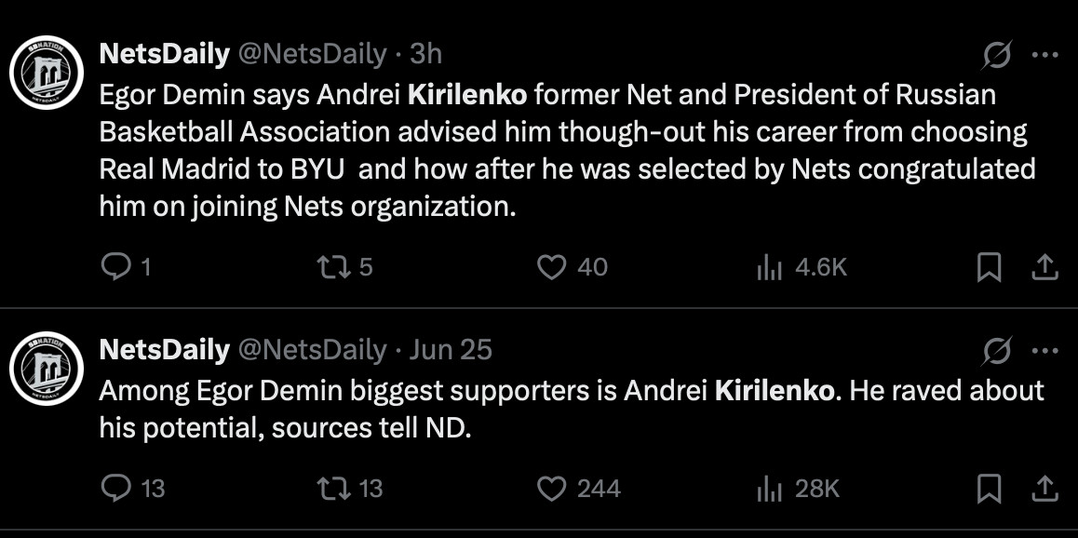Viewport: 1078px width, 538px height.
Task: Open Grok icon on the first tweet
Action: (x=997, y=56)
